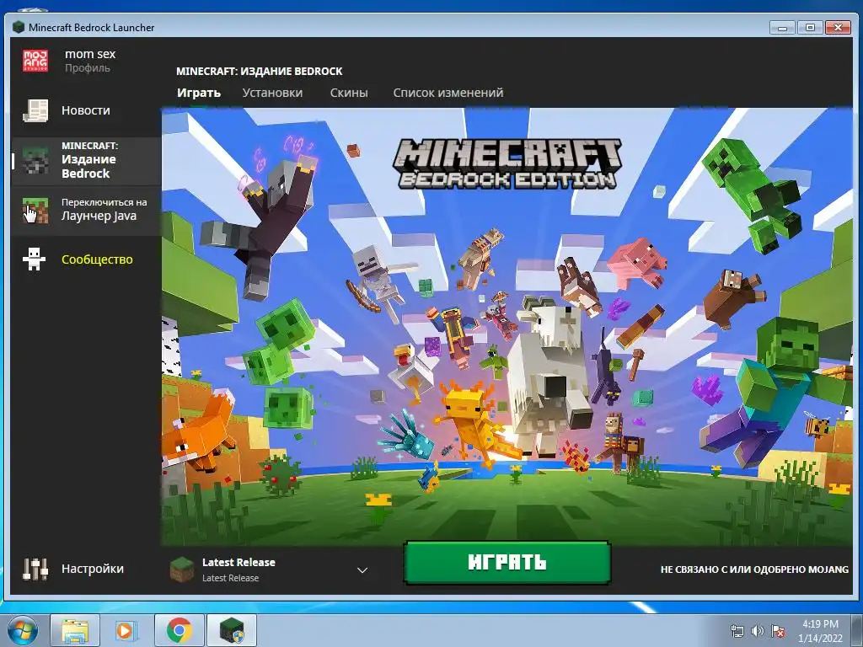
Task: Click the taskbar clock showing 4:19 PM
Action: pos(820,631)
